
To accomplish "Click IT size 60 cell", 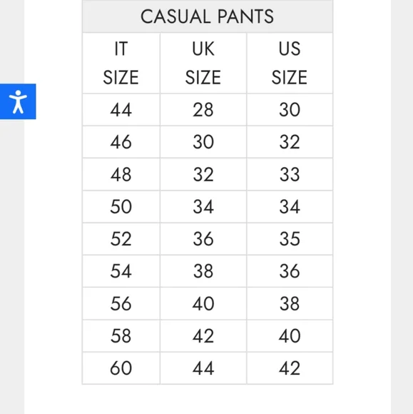I will [x=121, y=368].
